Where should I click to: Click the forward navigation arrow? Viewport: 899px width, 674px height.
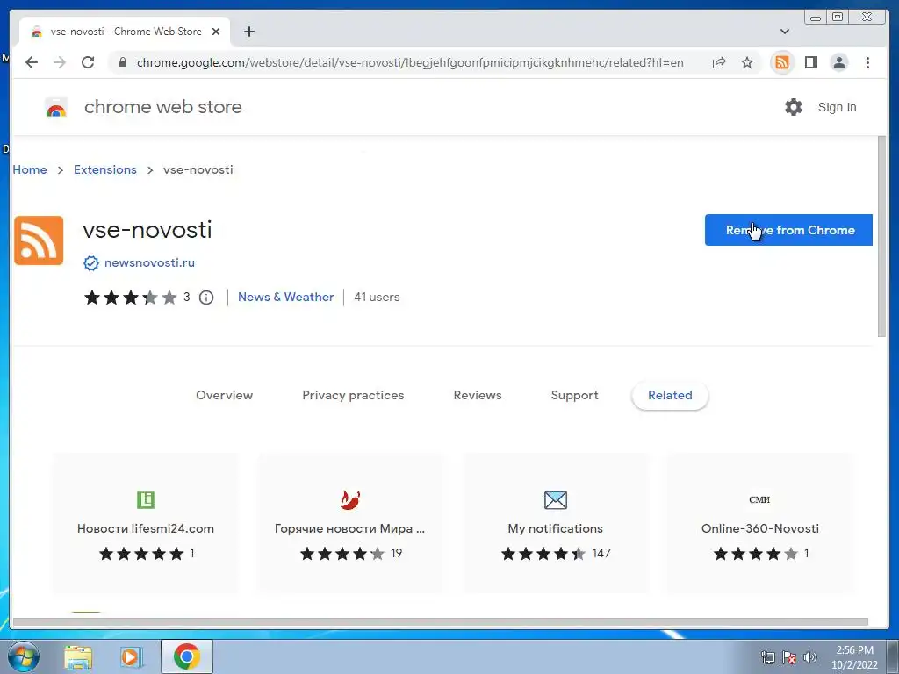tap(60, 62)
